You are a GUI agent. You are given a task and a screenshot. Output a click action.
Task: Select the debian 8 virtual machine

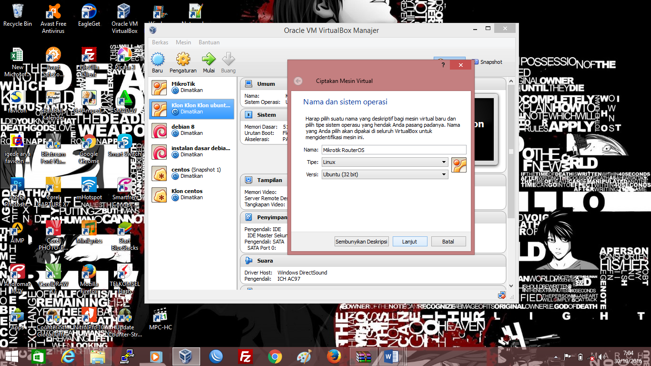click(x=192, y=130)
